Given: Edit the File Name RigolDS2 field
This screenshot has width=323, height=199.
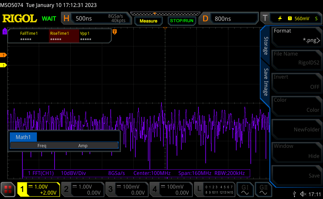Looking at the screenshot, I should [297, 60].
